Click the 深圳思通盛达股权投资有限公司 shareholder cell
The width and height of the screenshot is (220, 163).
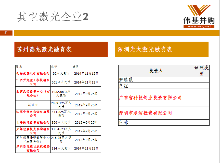(33, 148)
